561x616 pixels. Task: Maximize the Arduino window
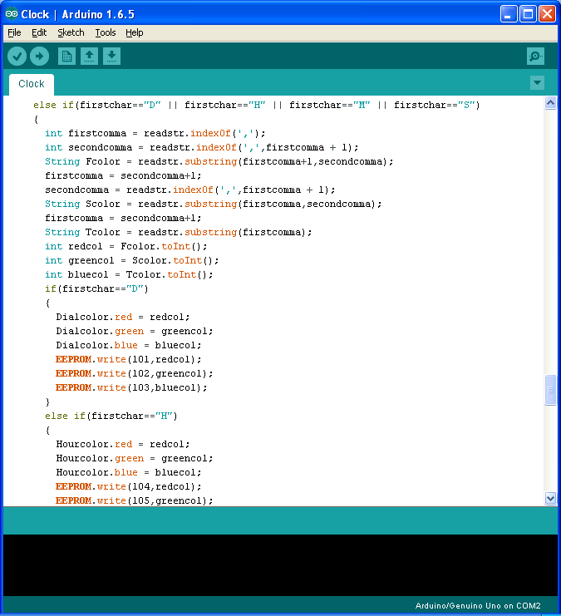click(528, 14)
